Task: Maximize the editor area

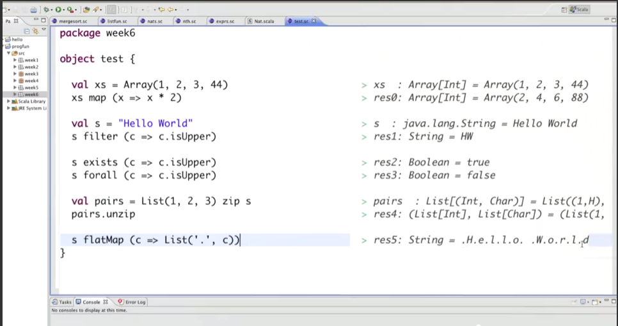Action: (614, 20)
